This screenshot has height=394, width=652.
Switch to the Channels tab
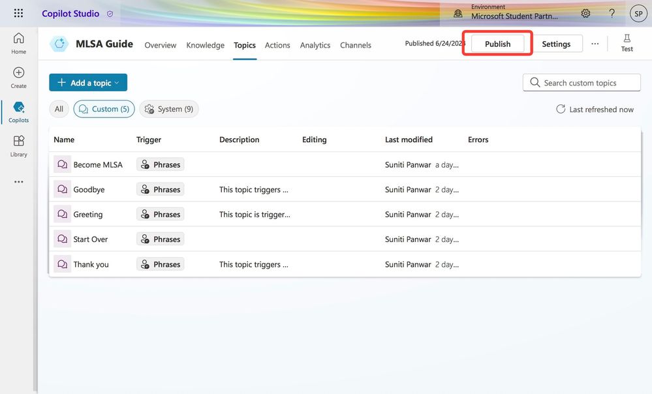tap(356, 45)
